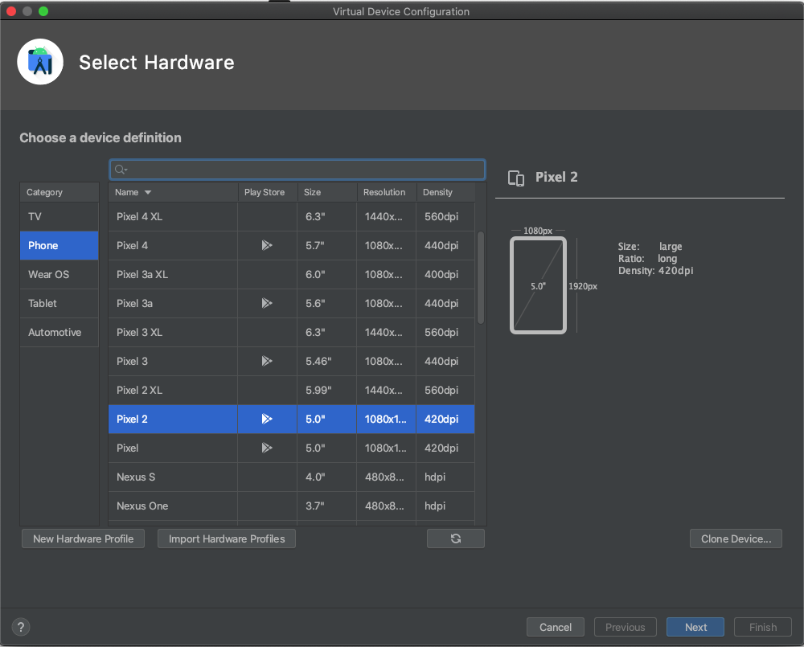Click the refresh device list icon button

455,538
